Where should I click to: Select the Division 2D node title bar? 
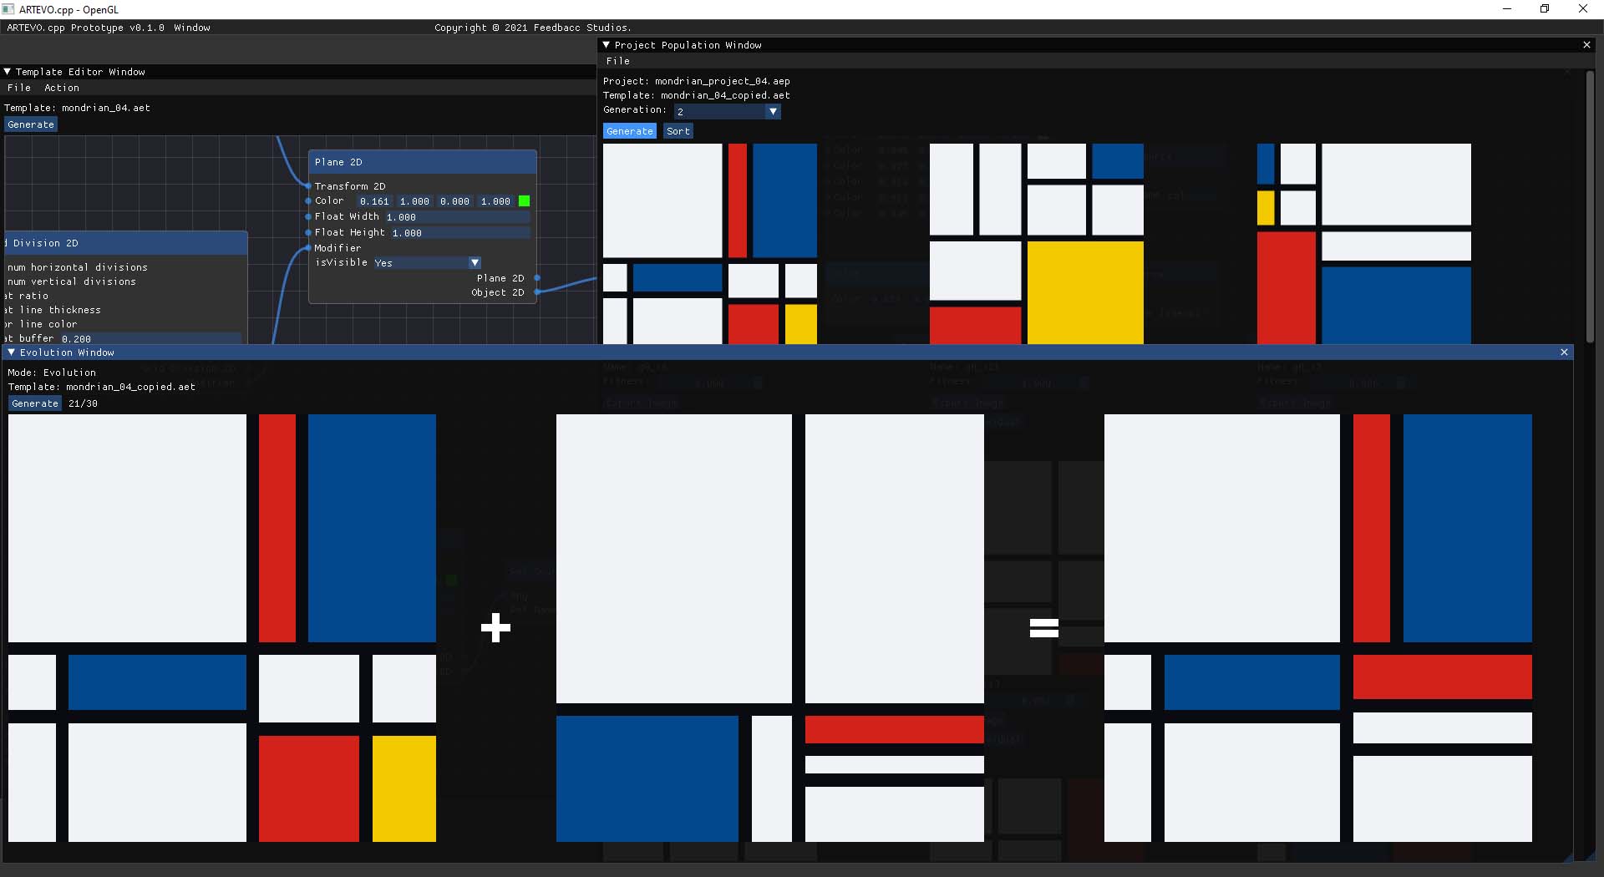pyautogui.click(x=126, y=243)
